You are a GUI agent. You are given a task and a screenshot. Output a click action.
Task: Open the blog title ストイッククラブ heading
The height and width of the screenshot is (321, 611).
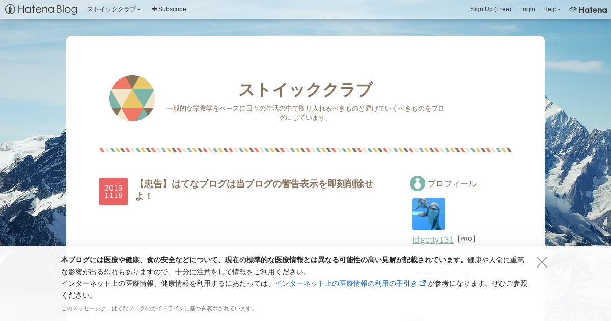[x=305, y=90]
